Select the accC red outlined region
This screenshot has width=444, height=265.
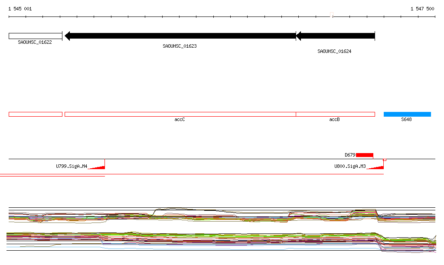pos(180,115)
